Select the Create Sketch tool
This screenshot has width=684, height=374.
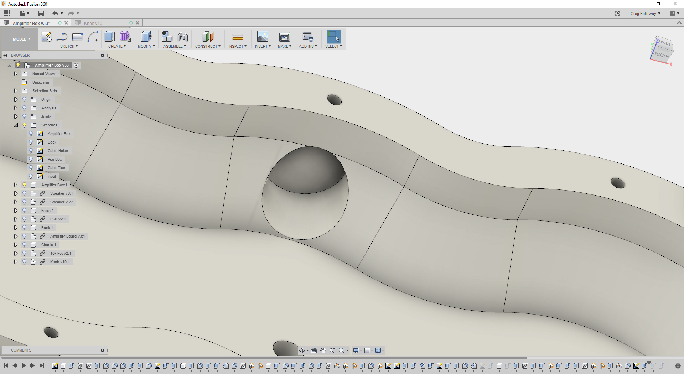pyautogui.click(x=46, y=37)
